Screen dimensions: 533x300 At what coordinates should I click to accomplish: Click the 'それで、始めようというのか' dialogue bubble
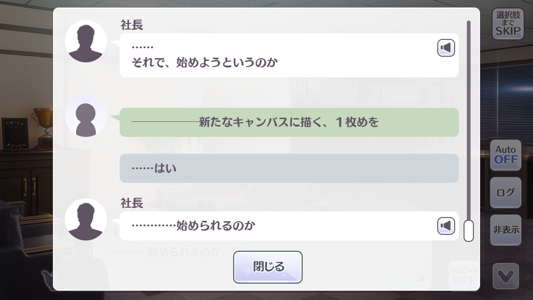click(289, 55)
